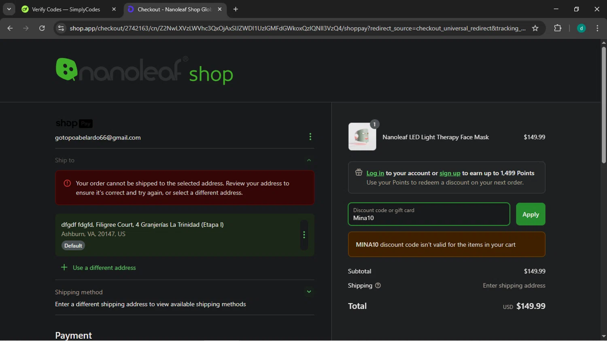607x341 pixels.
Task: Collapse the Ship to section
Action: 309,160
